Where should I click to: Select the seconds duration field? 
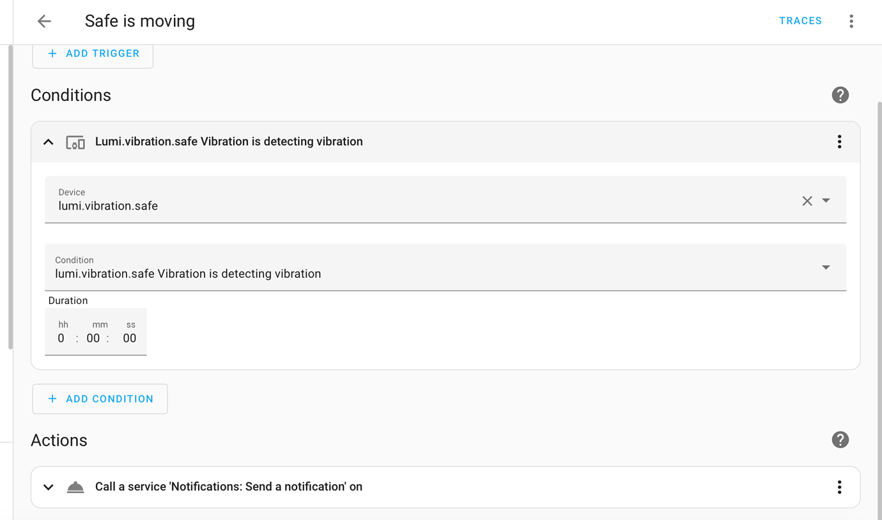coord(129,338)
